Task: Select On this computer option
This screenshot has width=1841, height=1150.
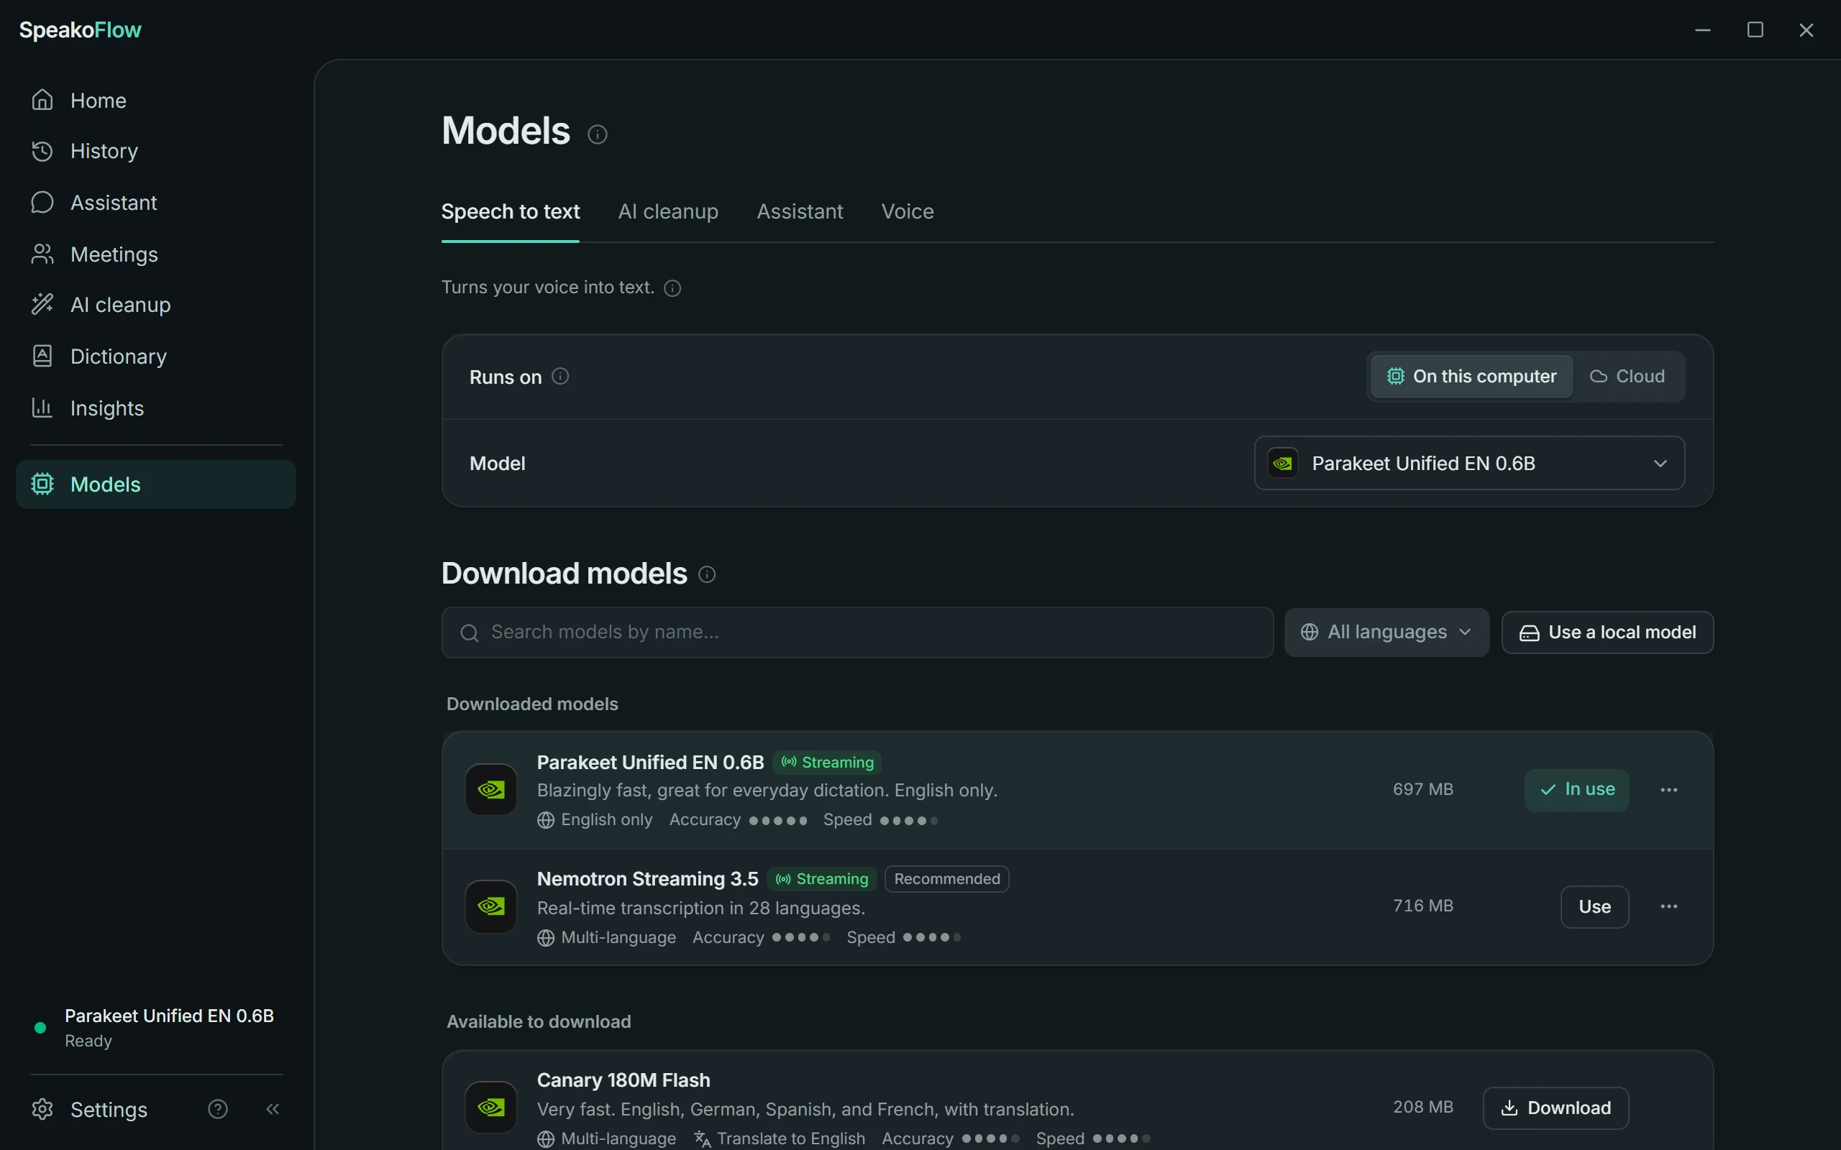Action: click(x=1471, y=377)
